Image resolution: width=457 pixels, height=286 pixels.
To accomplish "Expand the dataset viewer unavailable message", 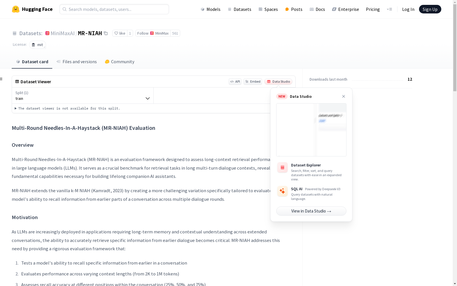I will click(67, 108).
